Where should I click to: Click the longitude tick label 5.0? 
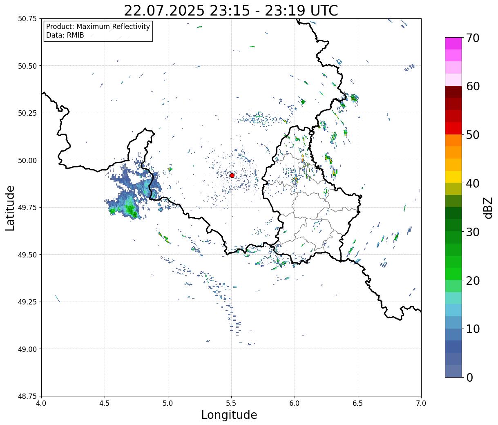pos(168,403)
